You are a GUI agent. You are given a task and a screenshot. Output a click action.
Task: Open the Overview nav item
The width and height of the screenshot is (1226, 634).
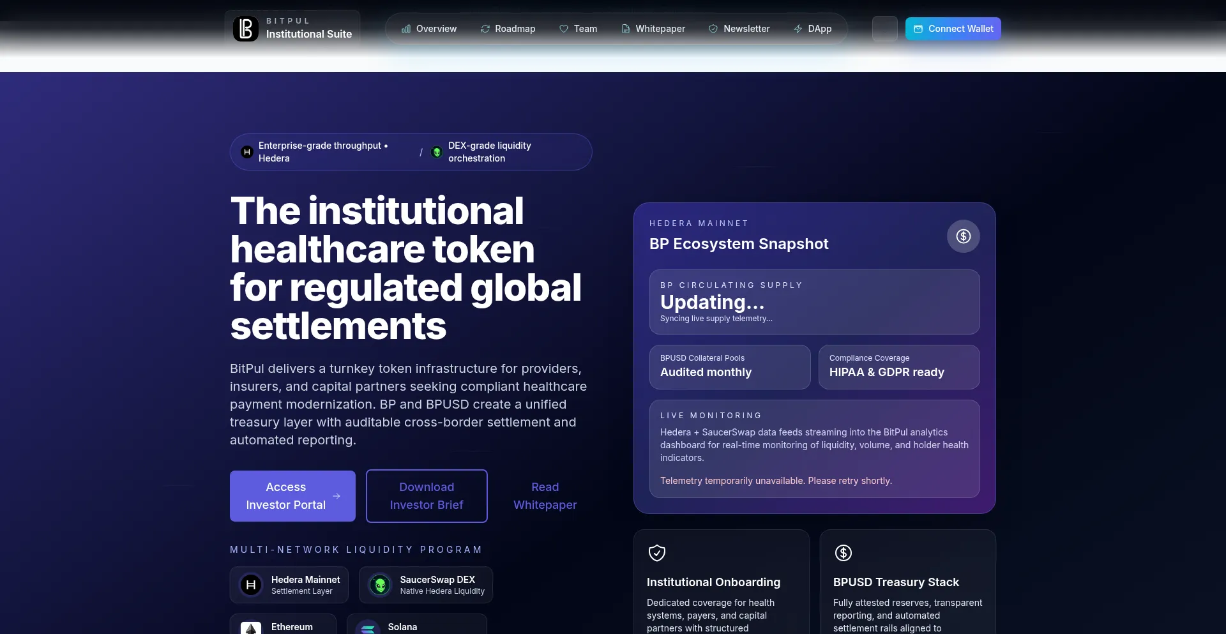coord(429,29)
